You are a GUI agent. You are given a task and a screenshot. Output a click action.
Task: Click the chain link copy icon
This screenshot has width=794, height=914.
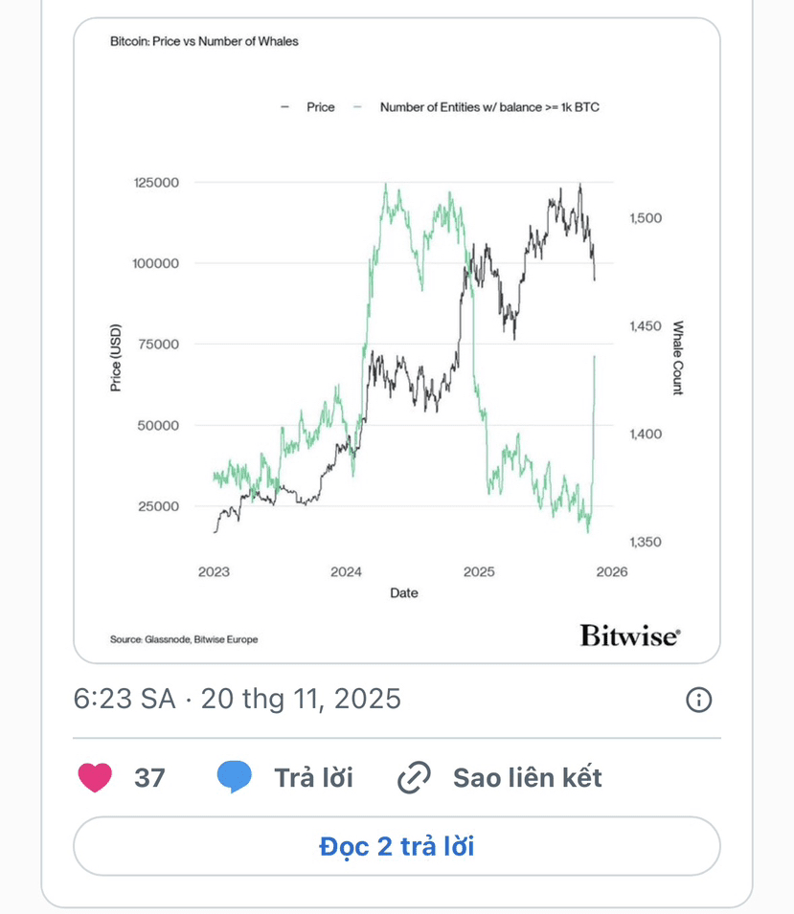(414, 777)
